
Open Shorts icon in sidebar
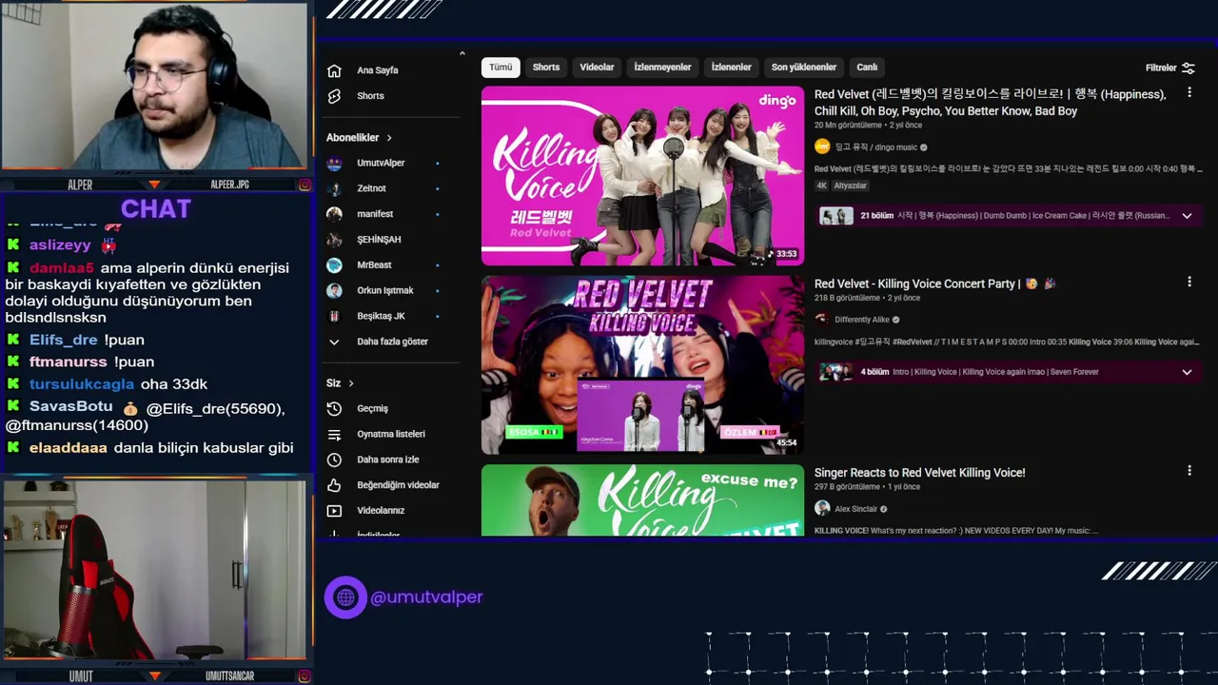(334, 96)
